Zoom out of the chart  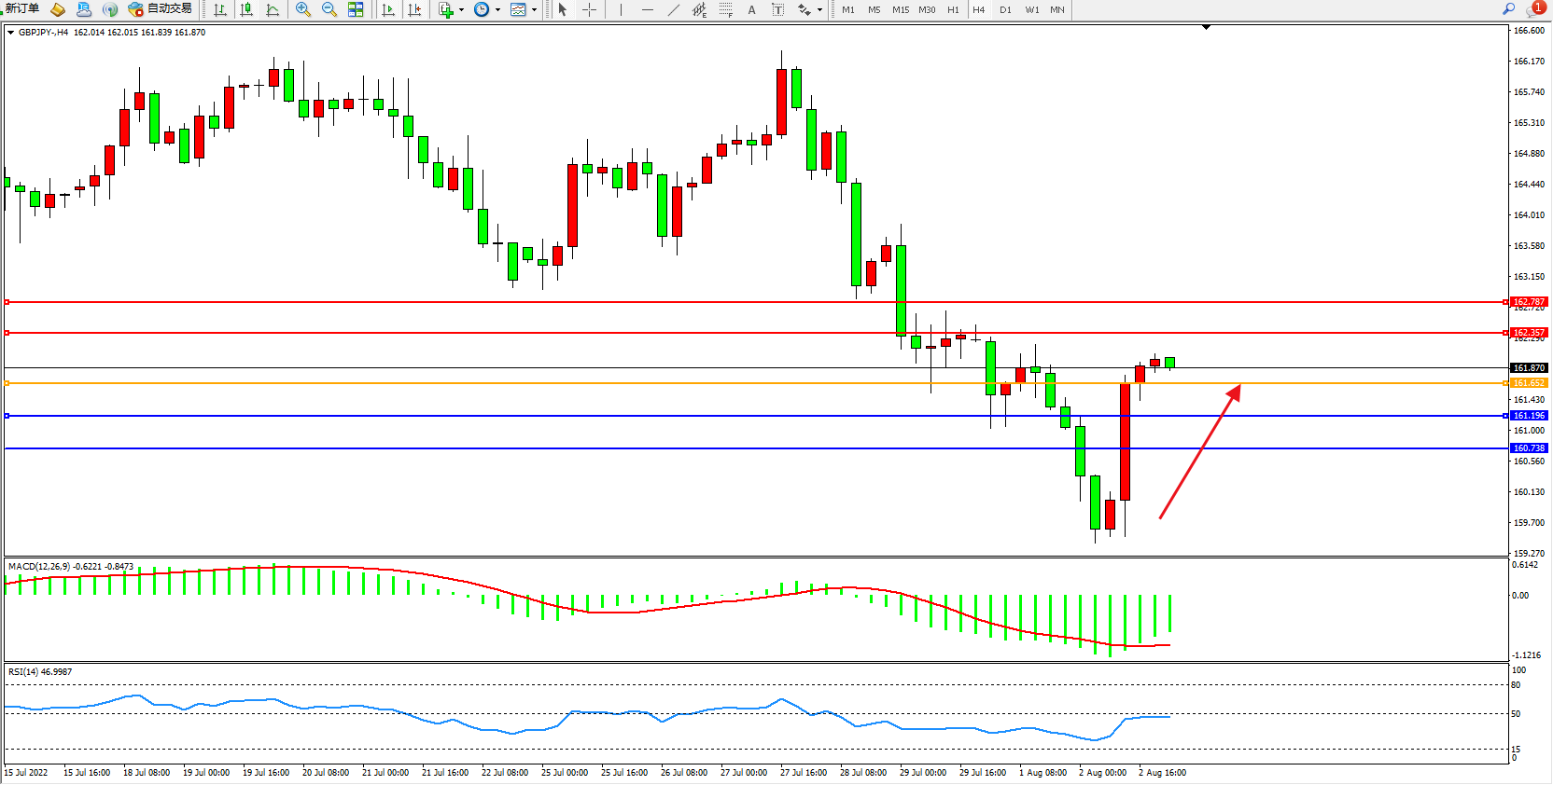(329, 9)
